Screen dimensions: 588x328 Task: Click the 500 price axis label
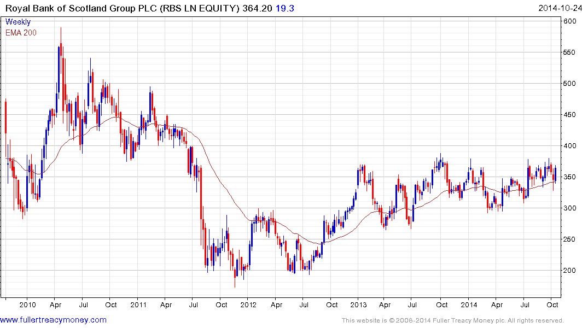click(x=570, y=84)
